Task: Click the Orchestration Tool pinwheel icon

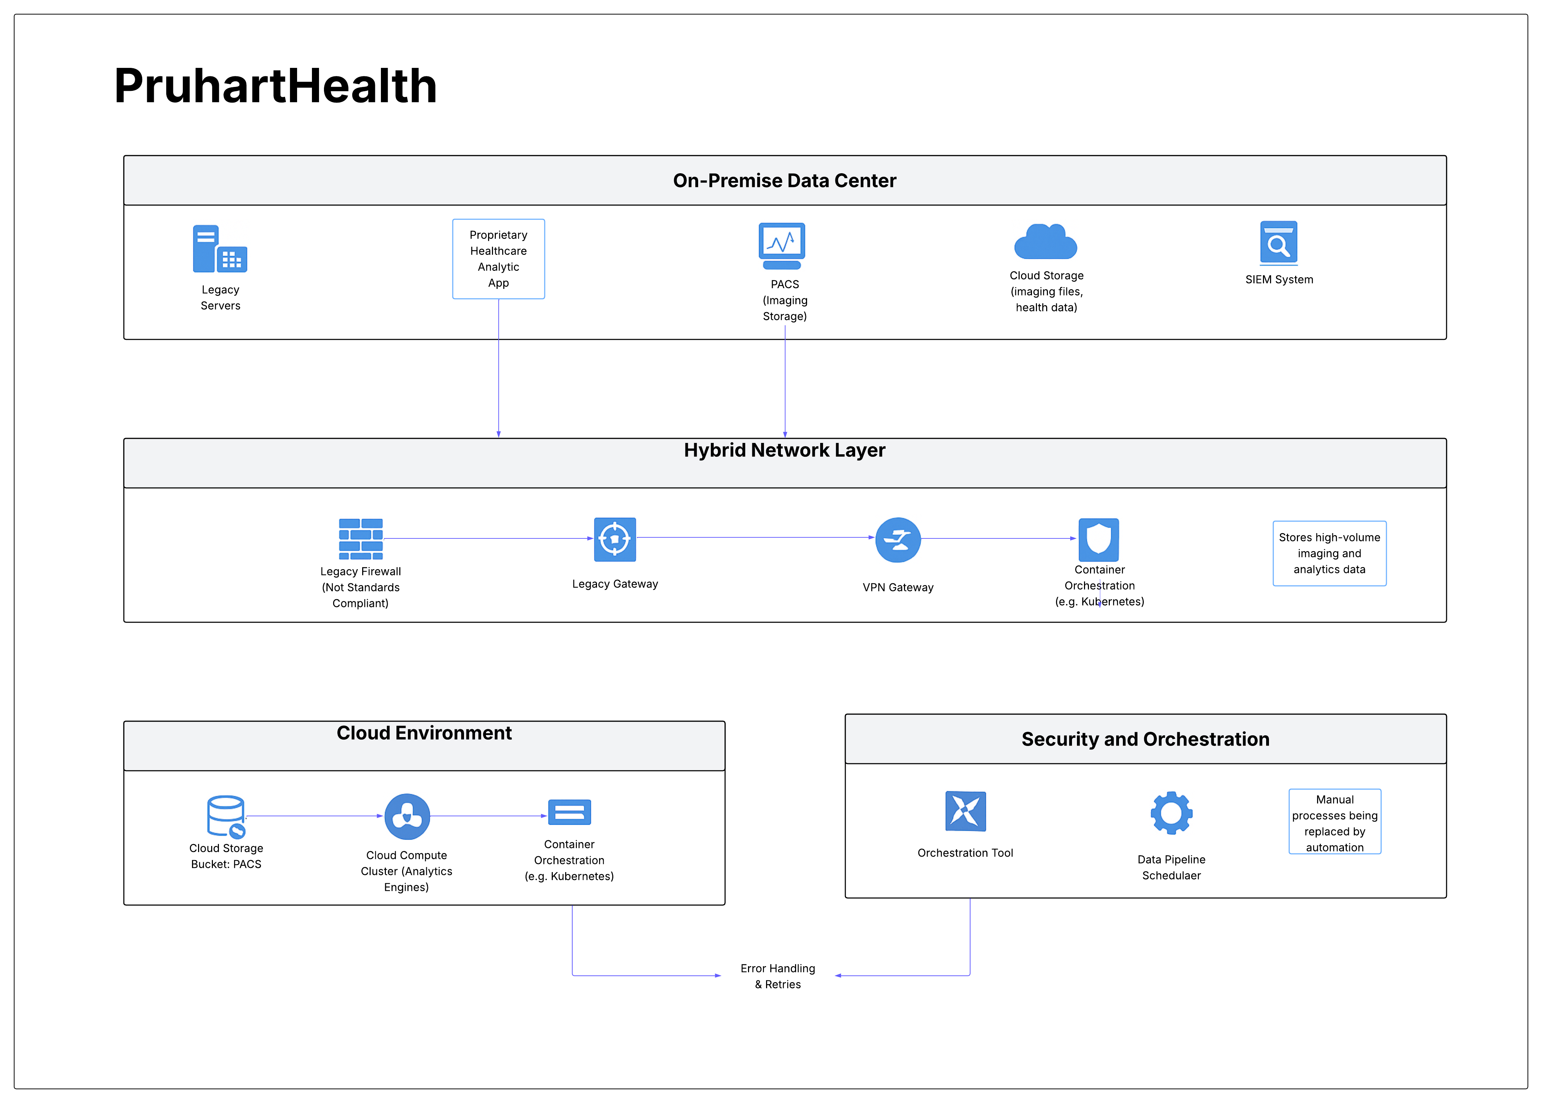Action: [x=965, y=811]
